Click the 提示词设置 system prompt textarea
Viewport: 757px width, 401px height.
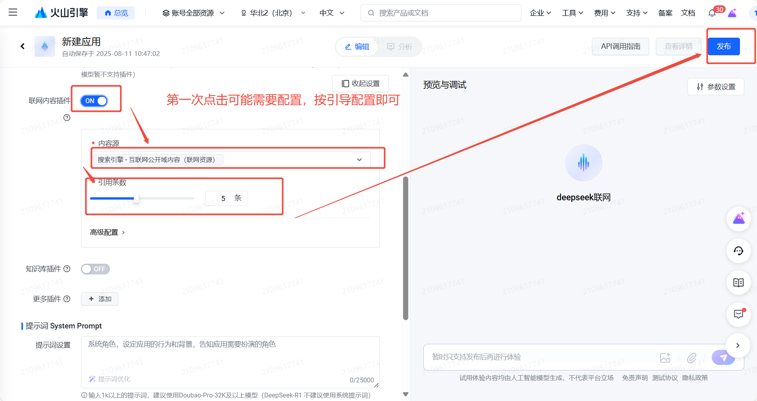[x=230, y=362]
